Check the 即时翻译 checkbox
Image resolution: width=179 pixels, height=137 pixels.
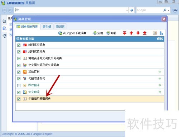point(19,85)
